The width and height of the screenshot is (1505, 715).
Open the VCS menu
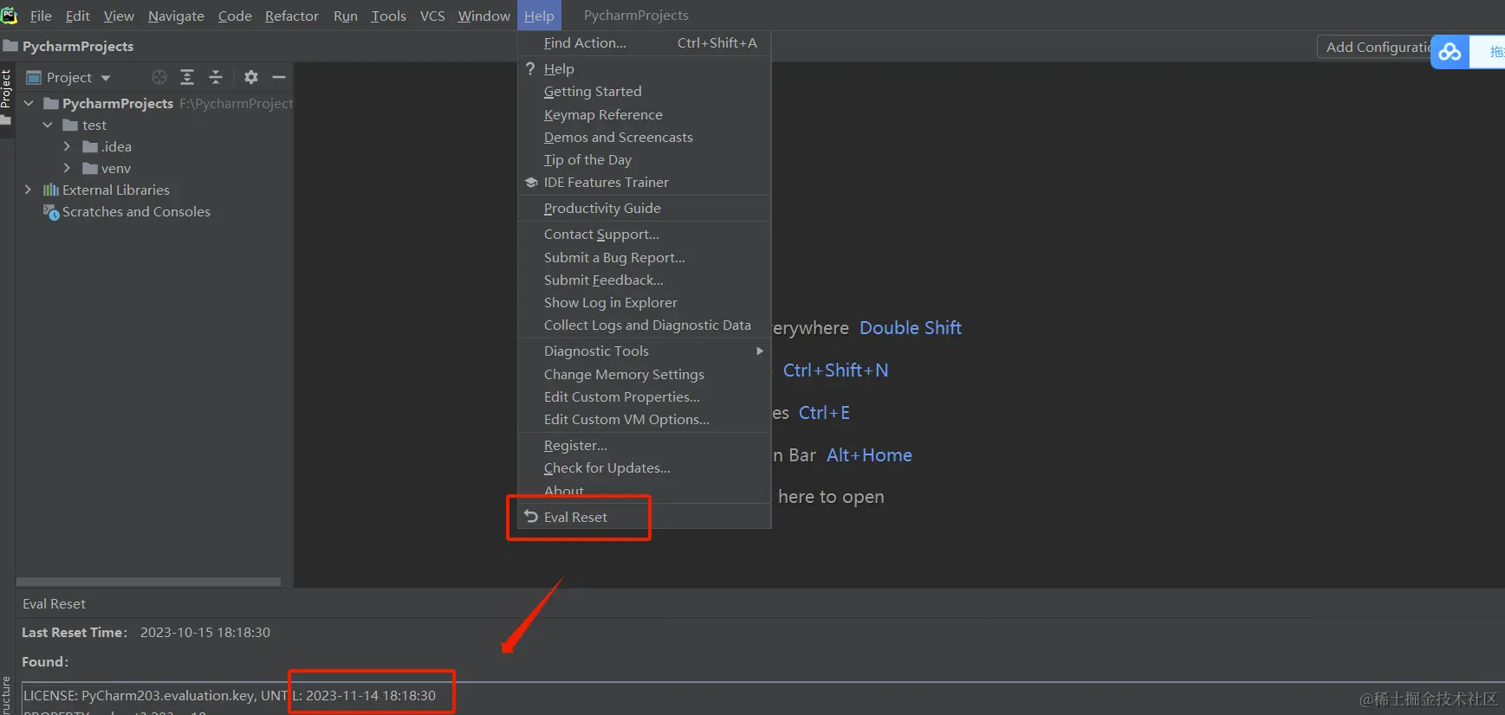coord(432,16)
